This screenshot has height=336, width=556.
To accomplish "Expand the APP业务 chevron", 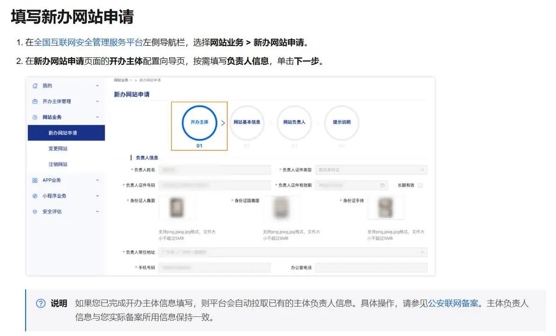I will tap(98, 180).
